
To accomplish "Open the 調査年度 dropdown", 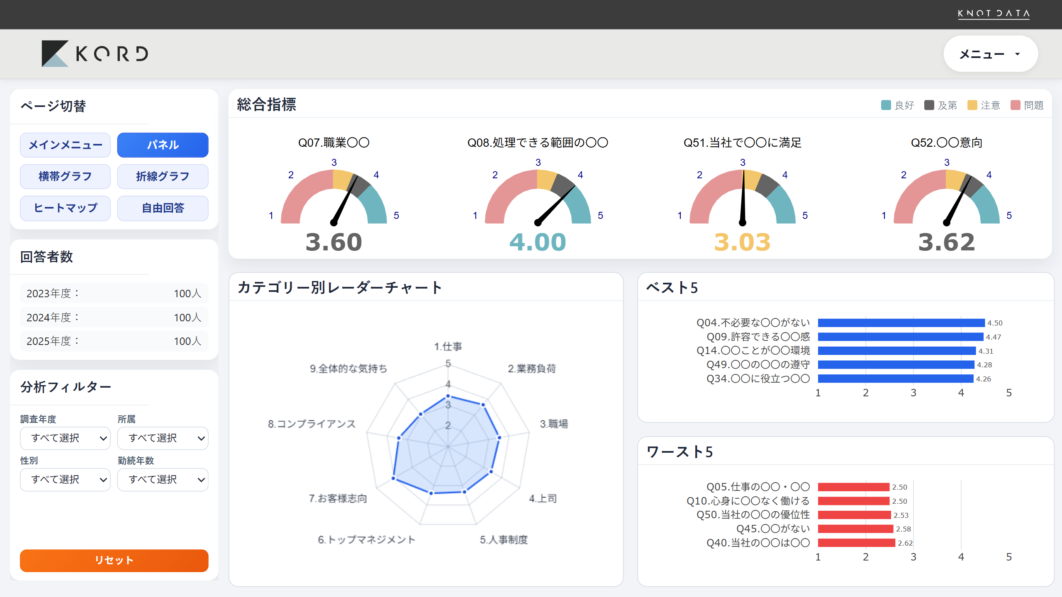I will coord(65,438).
